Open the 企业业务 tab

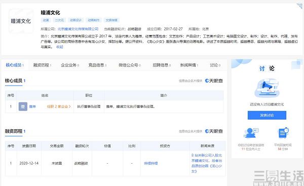click(x=70, y=65)
